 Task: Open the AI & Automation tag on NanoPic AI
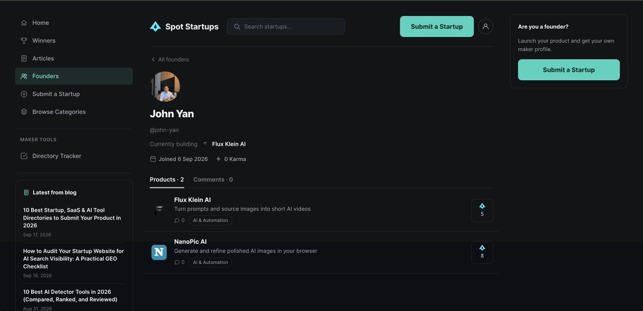click(211, 262)
